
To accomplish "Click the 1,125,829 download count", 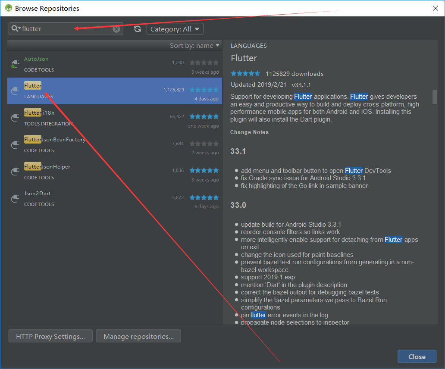I will click(x=174, y=90).
